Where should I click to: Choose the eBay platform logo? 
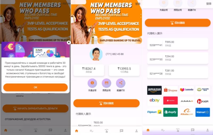click(154, 100)
